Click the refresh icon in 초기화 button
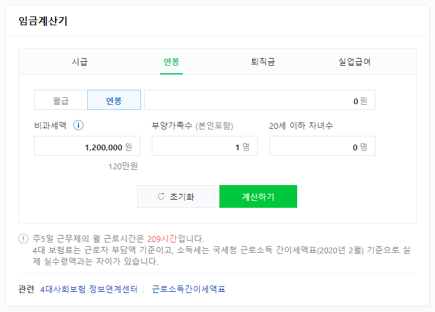This screenshot has width=435, height=312. [x=161, y=196]
